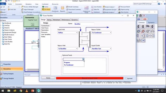Open the Optimizer

[x=96, y=12]
